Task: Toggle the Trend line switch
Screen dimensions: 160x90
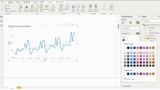Action: point(138,33)
